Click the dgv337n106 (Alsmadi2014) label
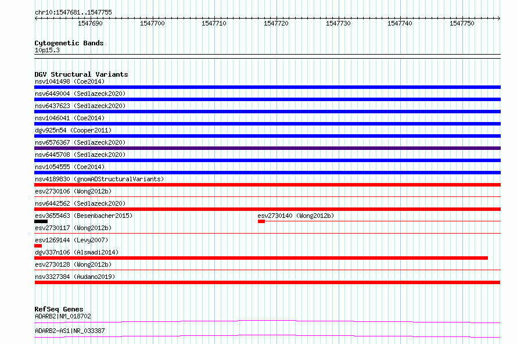517x344 pixels. [77, 252]
